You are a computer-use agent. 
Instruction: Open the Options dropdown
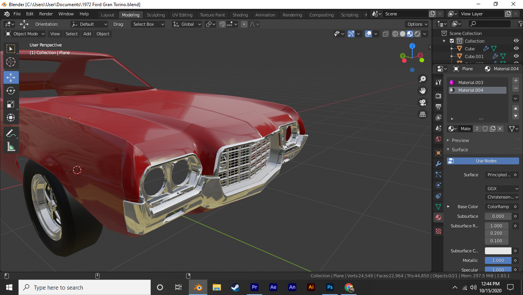click(417, 24)
